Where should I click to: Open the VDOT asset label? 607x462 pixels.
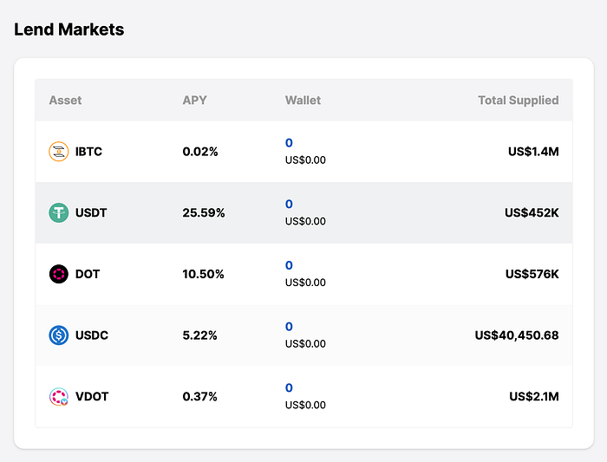(x=92, y=397)
